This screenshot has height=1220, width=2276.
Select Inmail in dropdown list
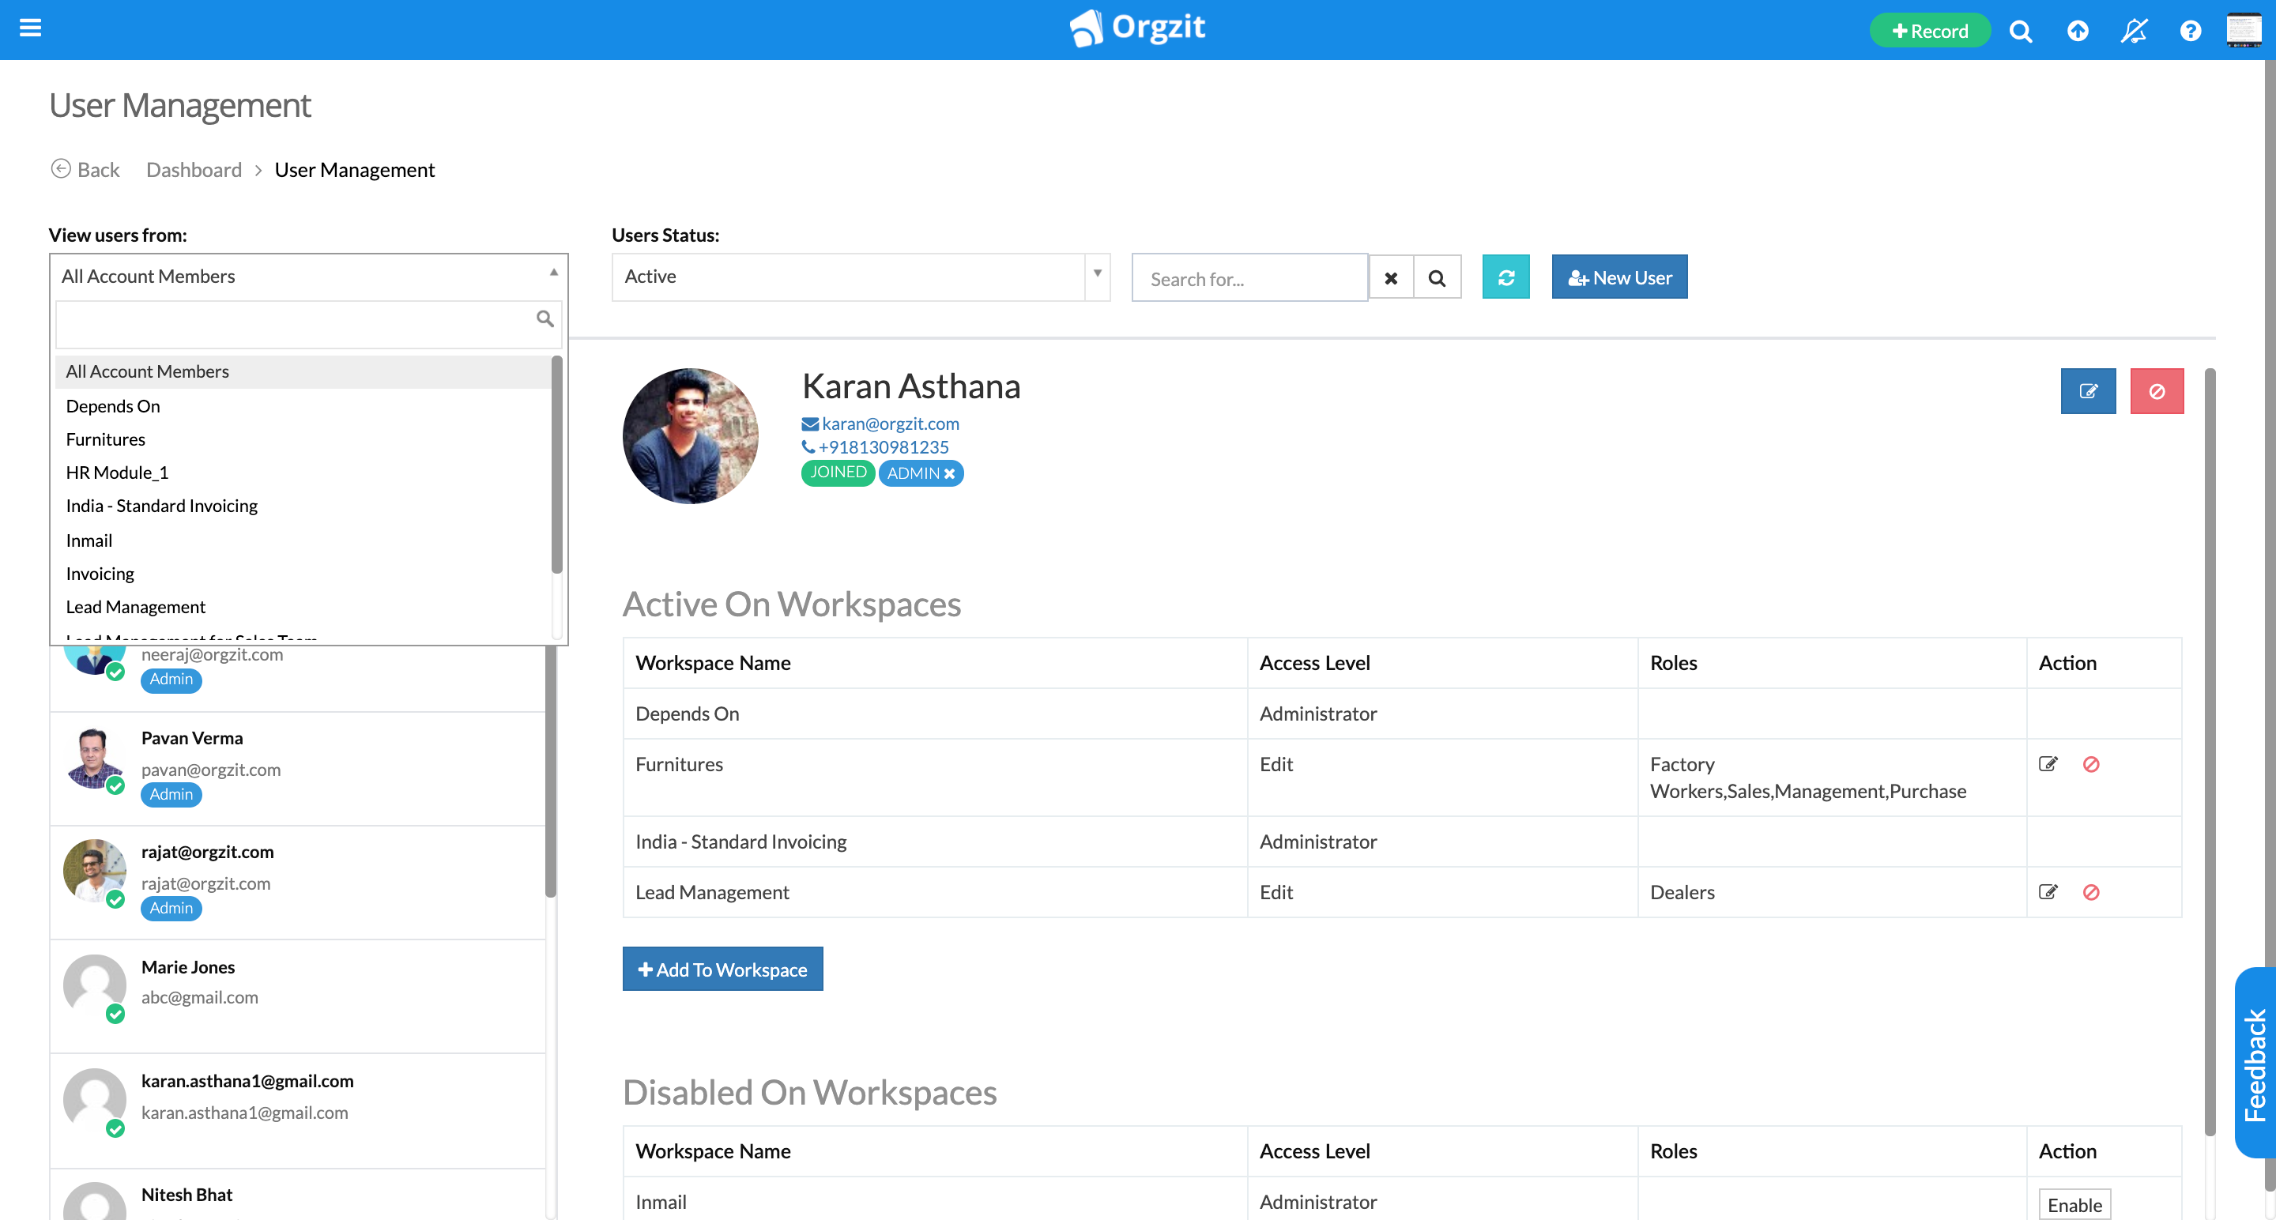[x=302, y=540]
